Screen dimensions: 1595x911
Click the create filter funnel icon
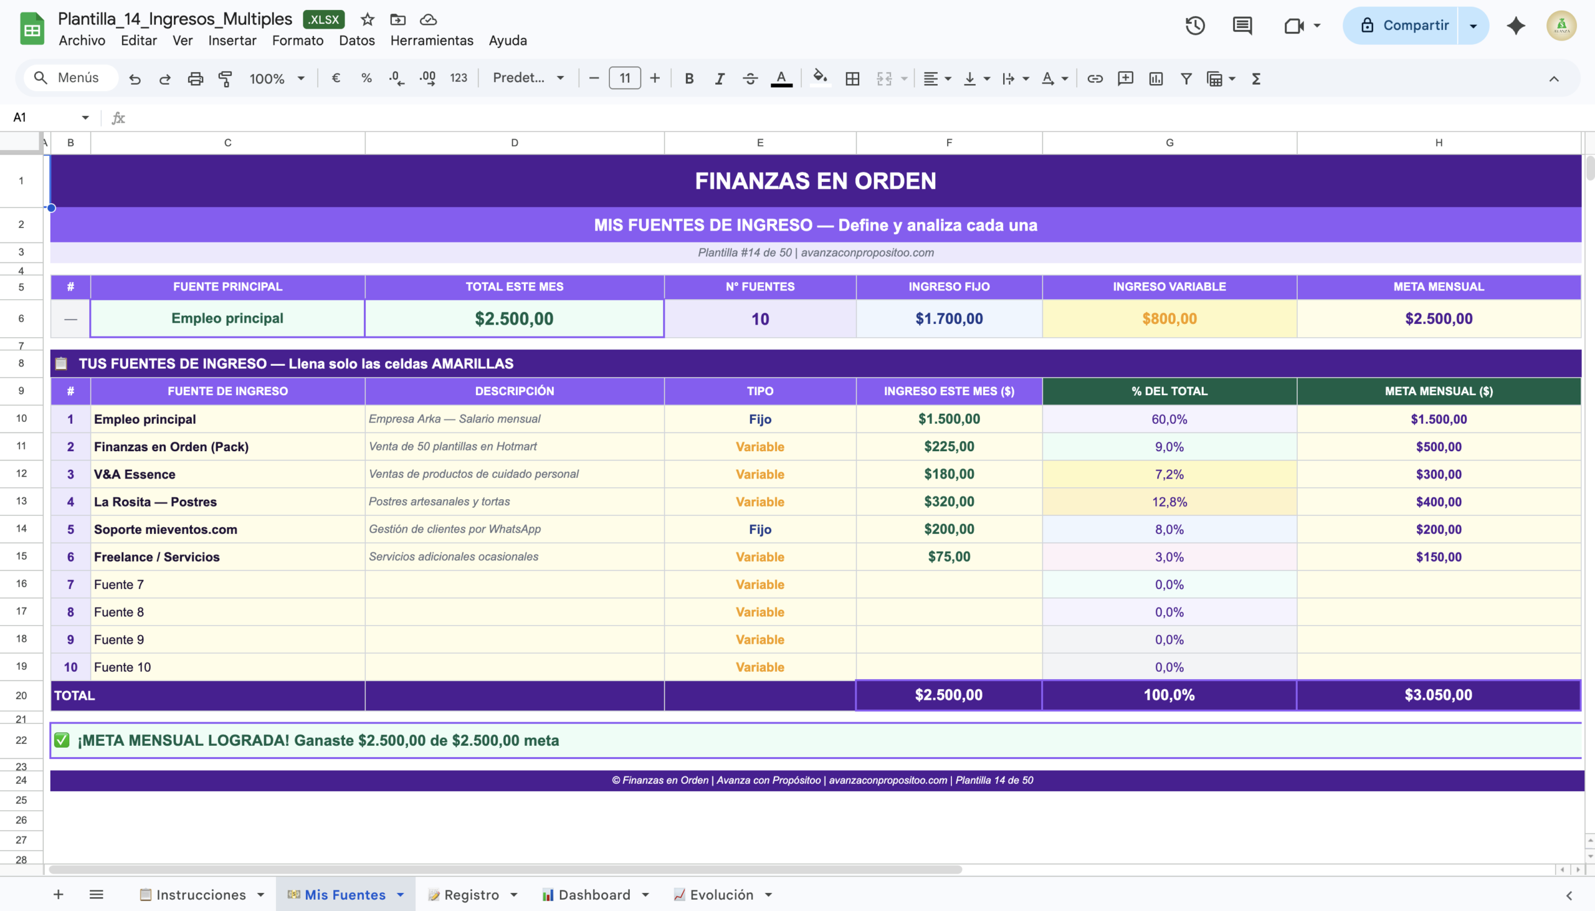point(1186,79)
